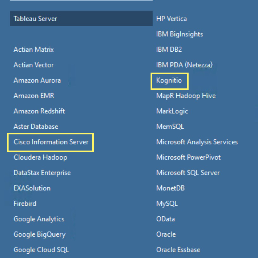Choose HP Vertica connector
The height and width of the screenshot is (258, 258).
[171, 19]
